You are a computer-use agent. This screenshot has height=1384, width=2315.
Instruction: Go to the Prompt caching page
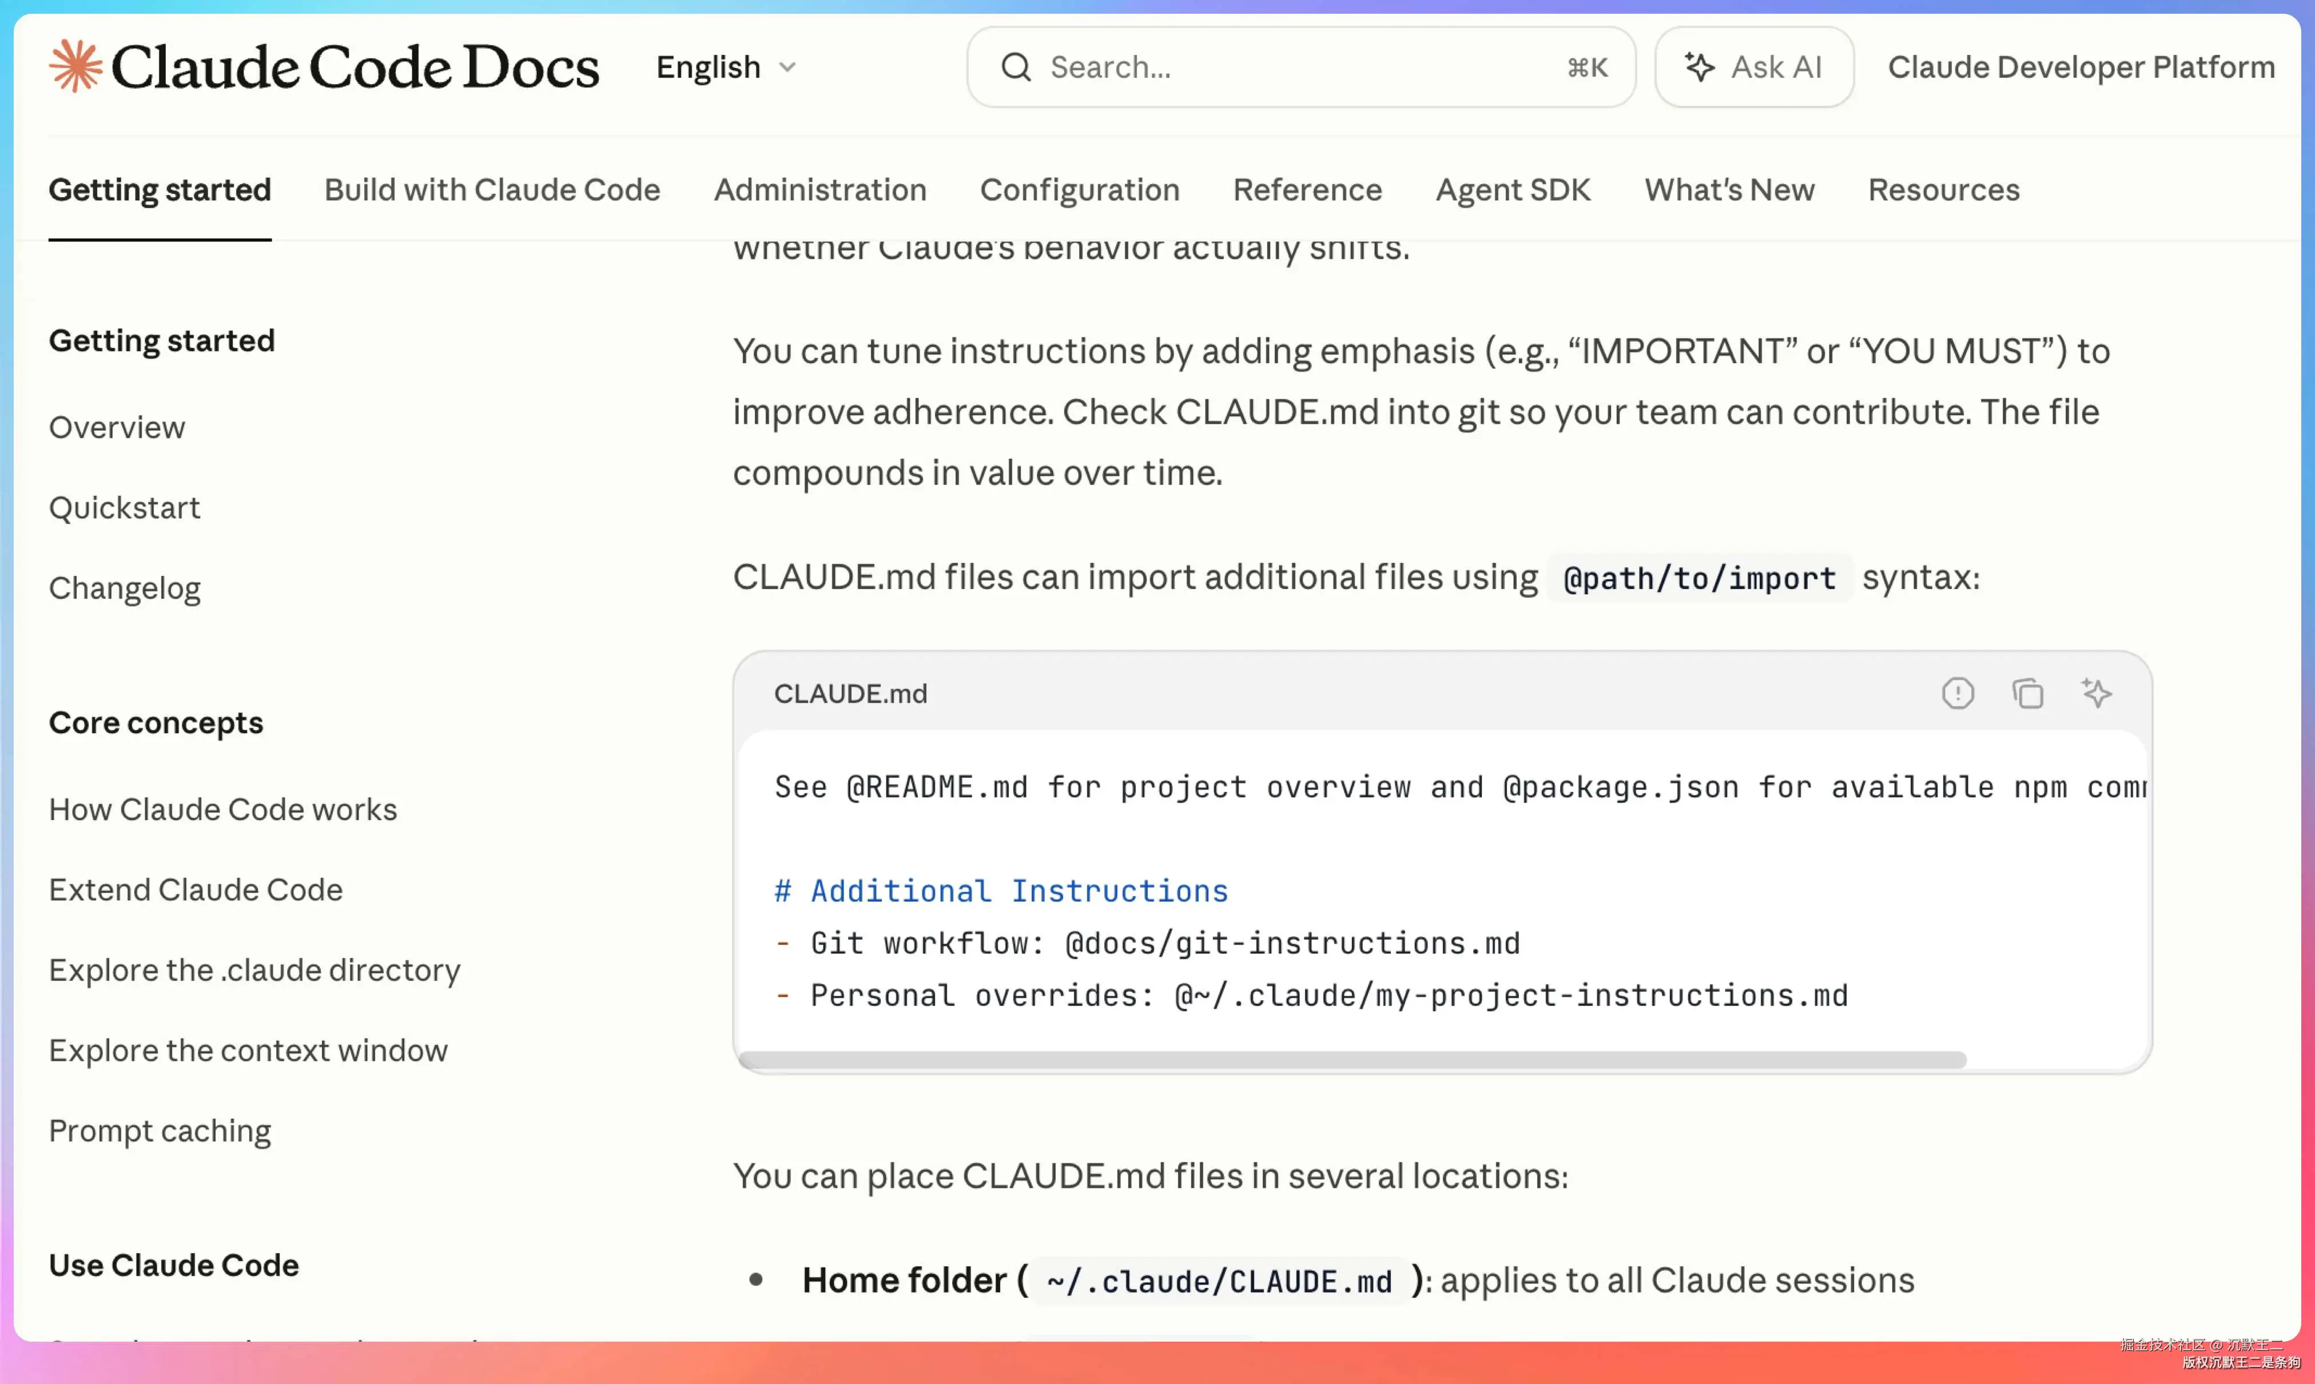click(160, 1131)
